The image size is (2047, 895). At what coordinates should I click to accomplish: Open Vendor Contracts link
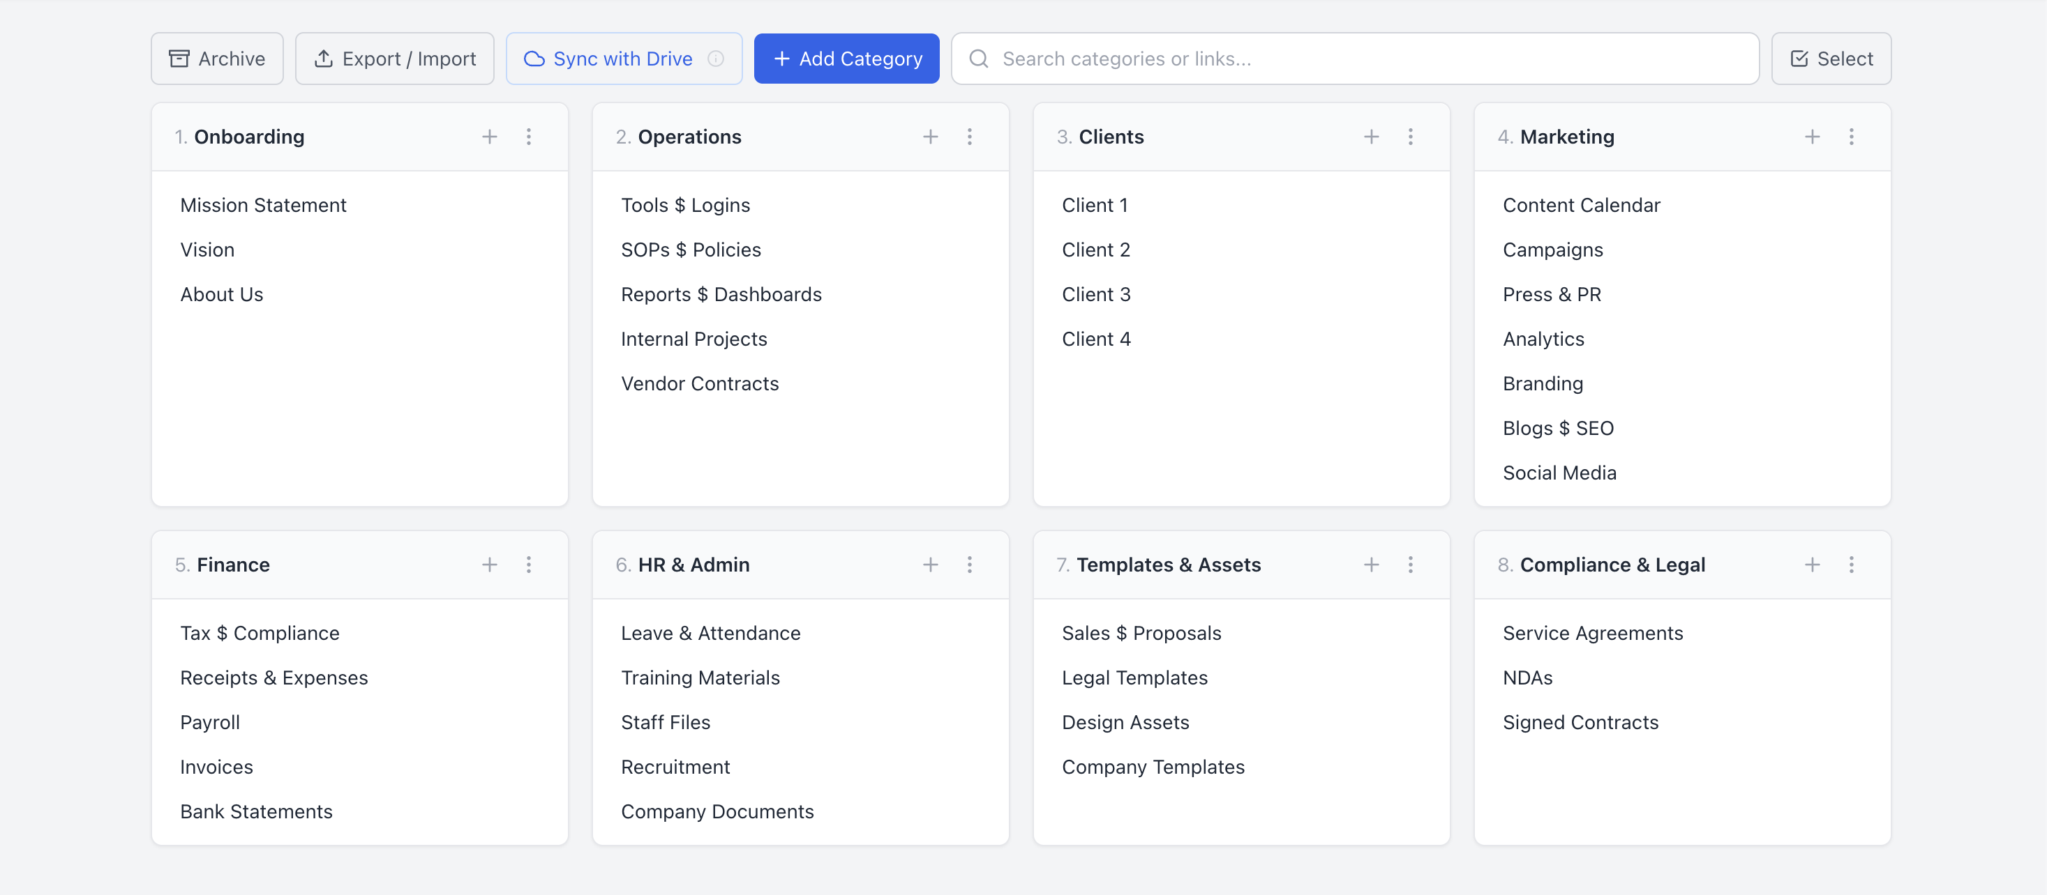tap(700, 383)
